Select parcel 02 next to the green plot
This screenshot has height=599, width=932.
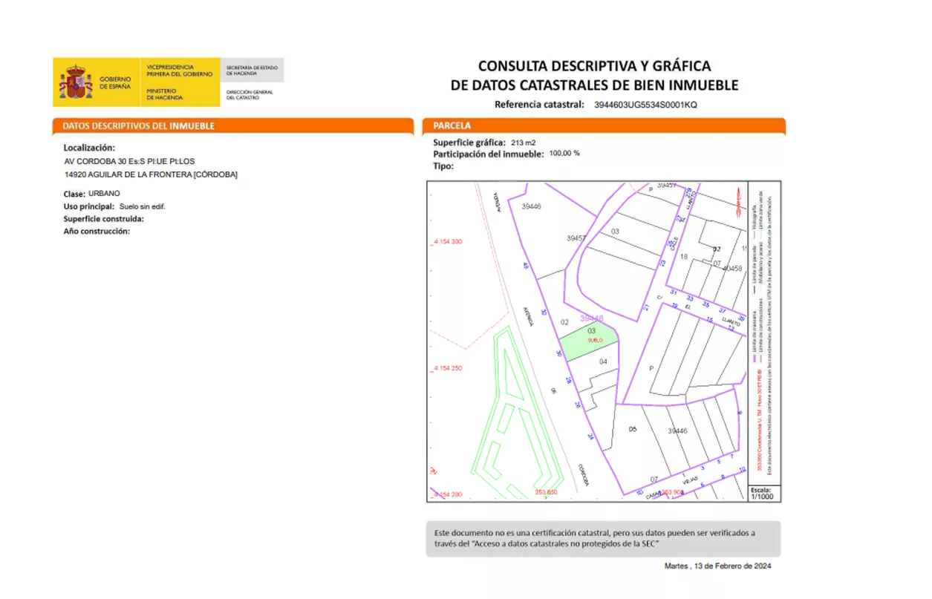click(564, 322)
